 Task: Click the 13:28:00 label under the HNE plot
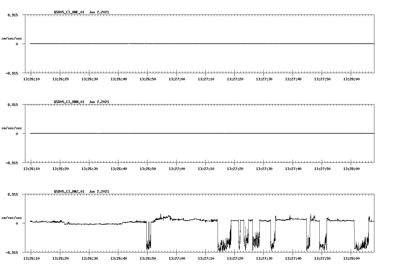click(351, 79)
